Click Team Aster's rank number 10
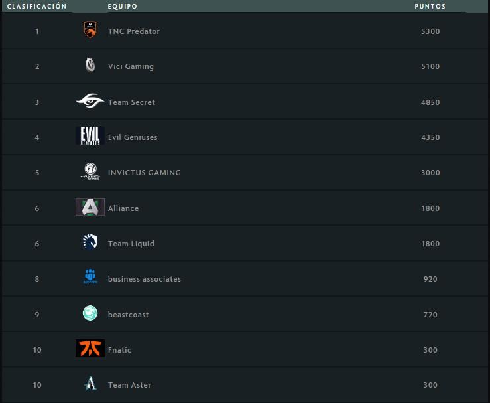490x403 pixels. pyautogui.click(x=37, y=385)
